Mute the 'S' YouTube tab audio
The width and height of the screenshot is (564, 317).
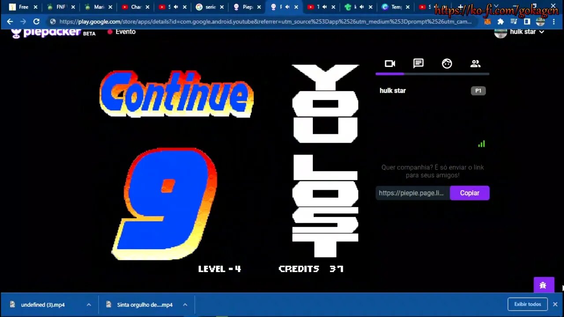pyautogui.click(x=176, y=7)
